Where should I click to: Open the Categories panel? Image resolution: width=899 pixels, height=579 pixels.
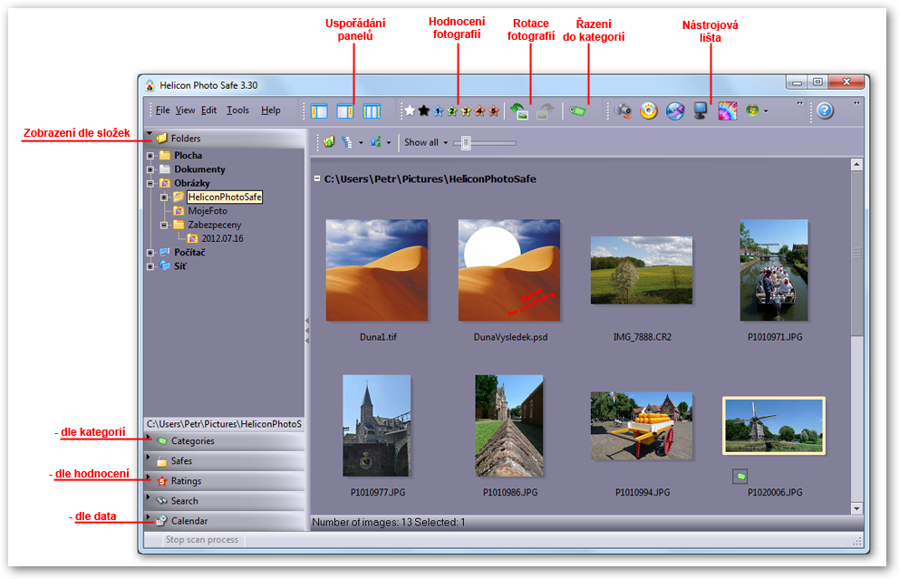click(225, 441)
